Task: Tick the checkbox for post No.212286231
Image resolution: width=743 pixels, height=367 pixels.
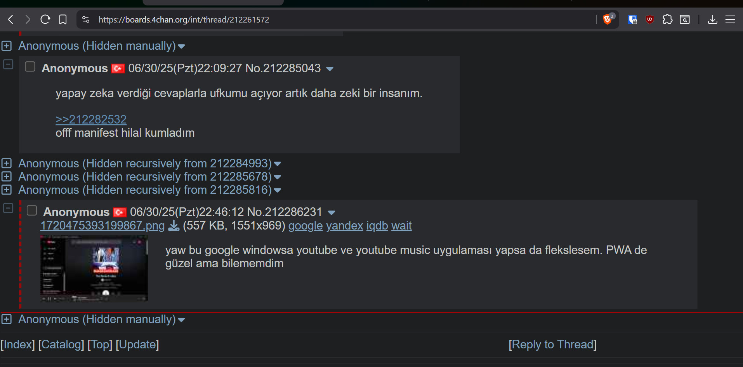Action: coord(31,210)
